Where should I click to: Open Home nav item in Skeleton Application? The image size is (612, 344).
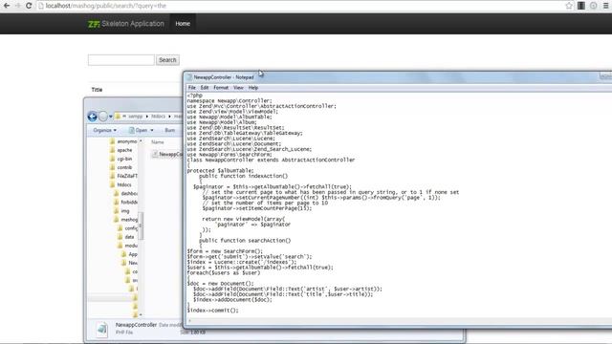(x=183, y=24)
